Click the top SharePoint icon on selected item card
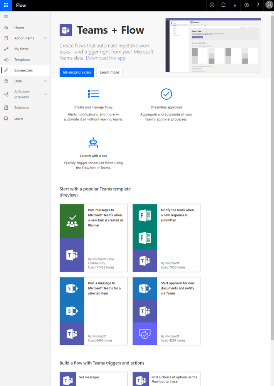The height and width of the screenshot is (386, 274). (72, 289)
